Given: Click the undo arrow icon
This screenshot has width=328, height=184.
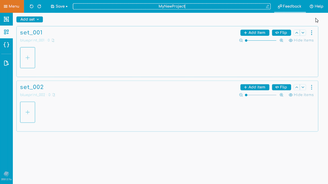Looking at the screenshot, I should coord(32,6).
